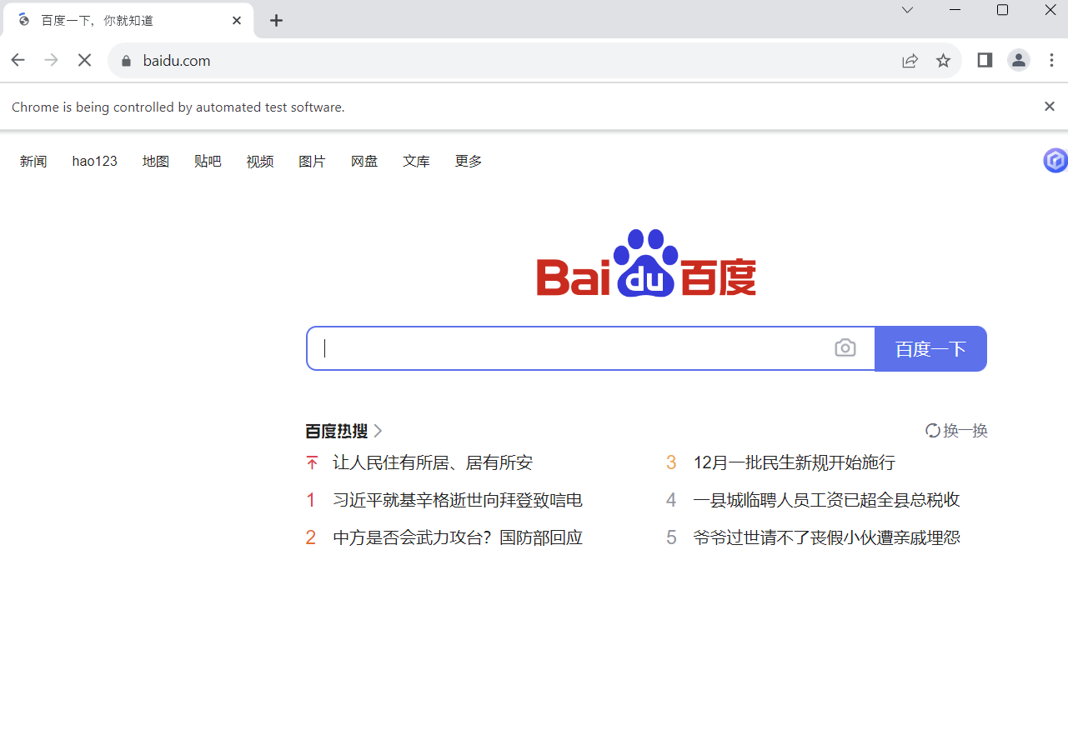
Task: Open hot search 习近平就基辛格逝世向拜登致唁电
Action: 458,500
